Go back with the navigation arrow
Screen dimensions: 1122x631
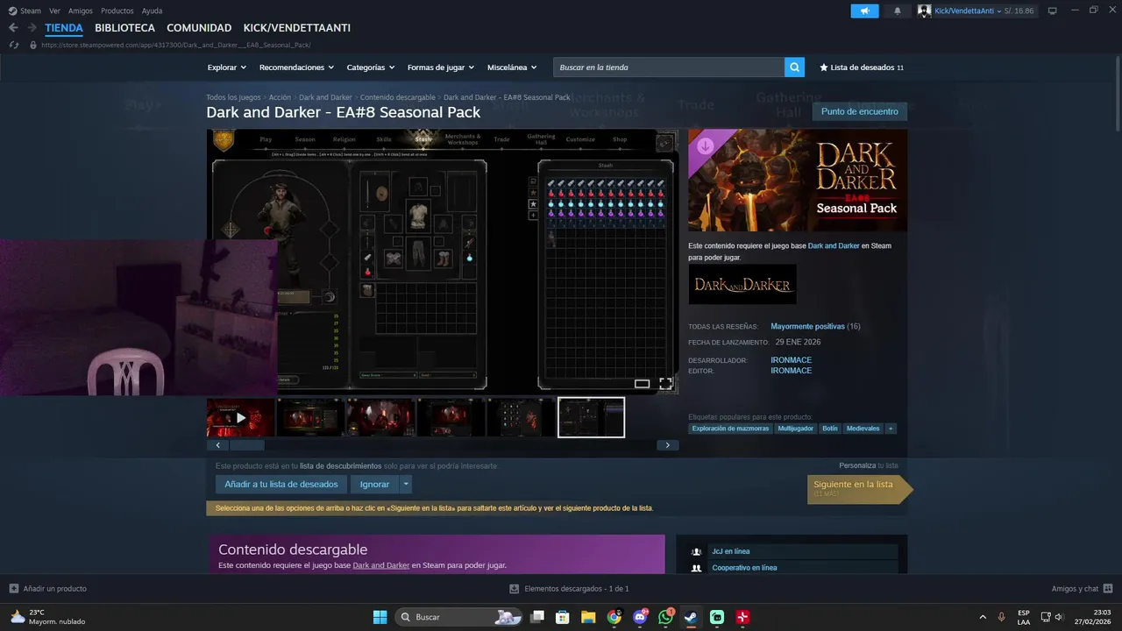pyautogui.click(x=13, y=28)
